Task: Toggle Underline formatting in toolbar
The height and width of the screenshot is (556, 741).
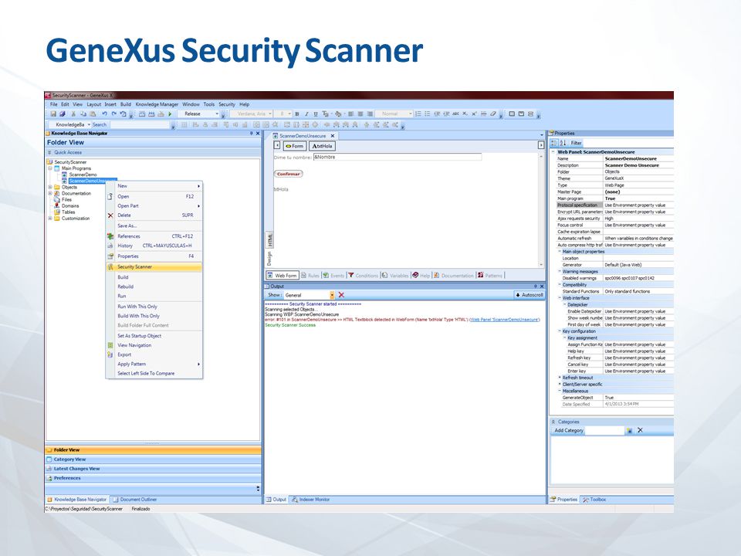Action: (316, 114)
